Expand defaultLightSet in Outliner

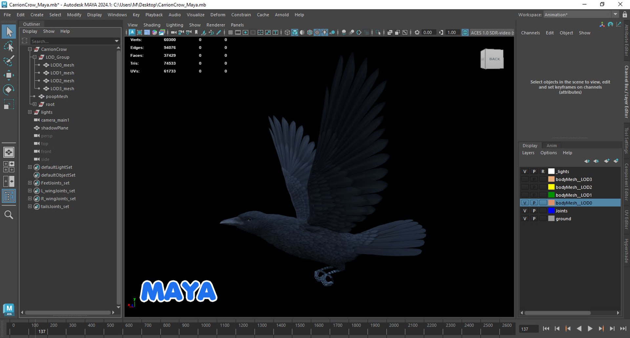[30, 167]
